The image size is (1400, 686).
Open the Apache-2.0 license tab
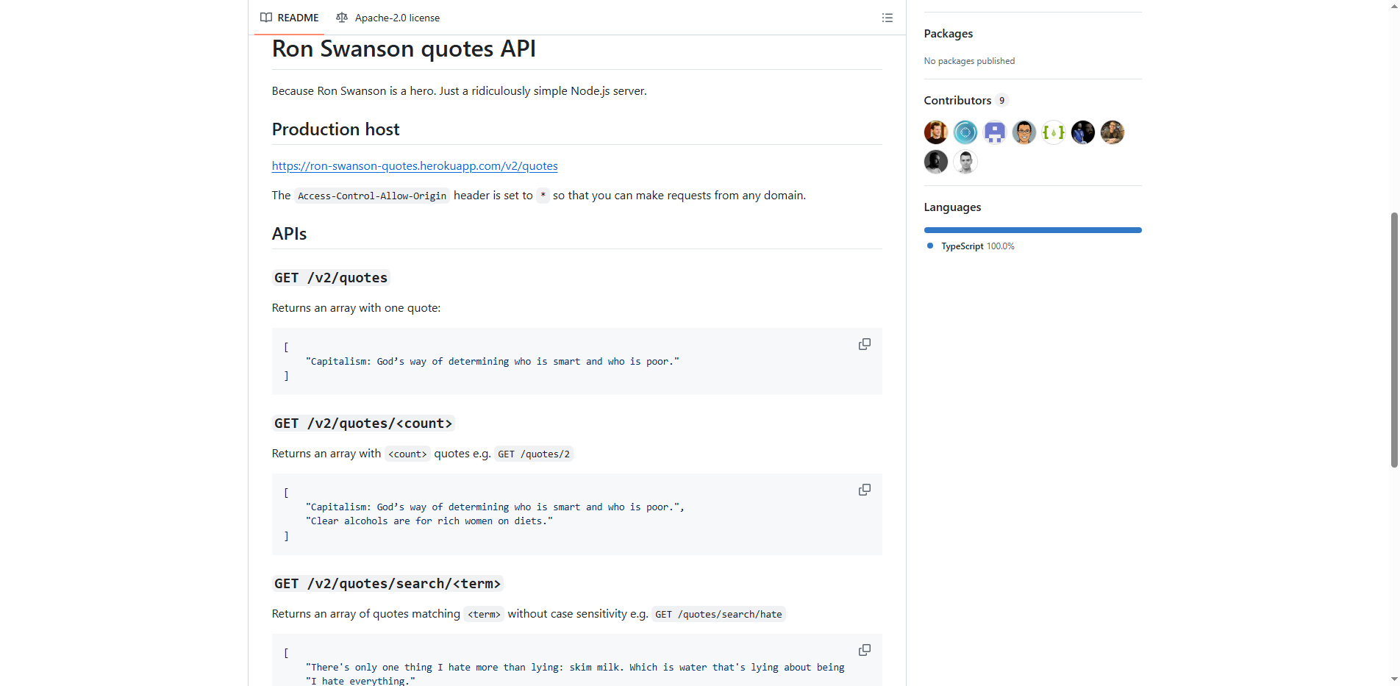[397, 18]
